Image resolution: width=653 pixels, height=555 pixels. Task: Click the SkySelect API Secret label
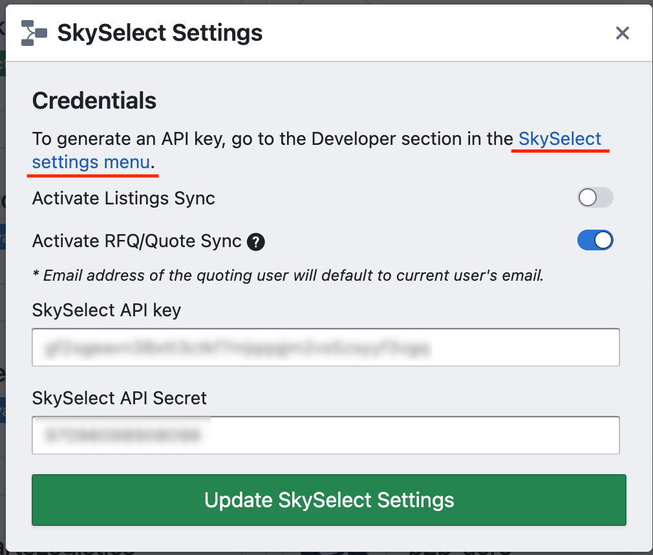coord(119,398)
